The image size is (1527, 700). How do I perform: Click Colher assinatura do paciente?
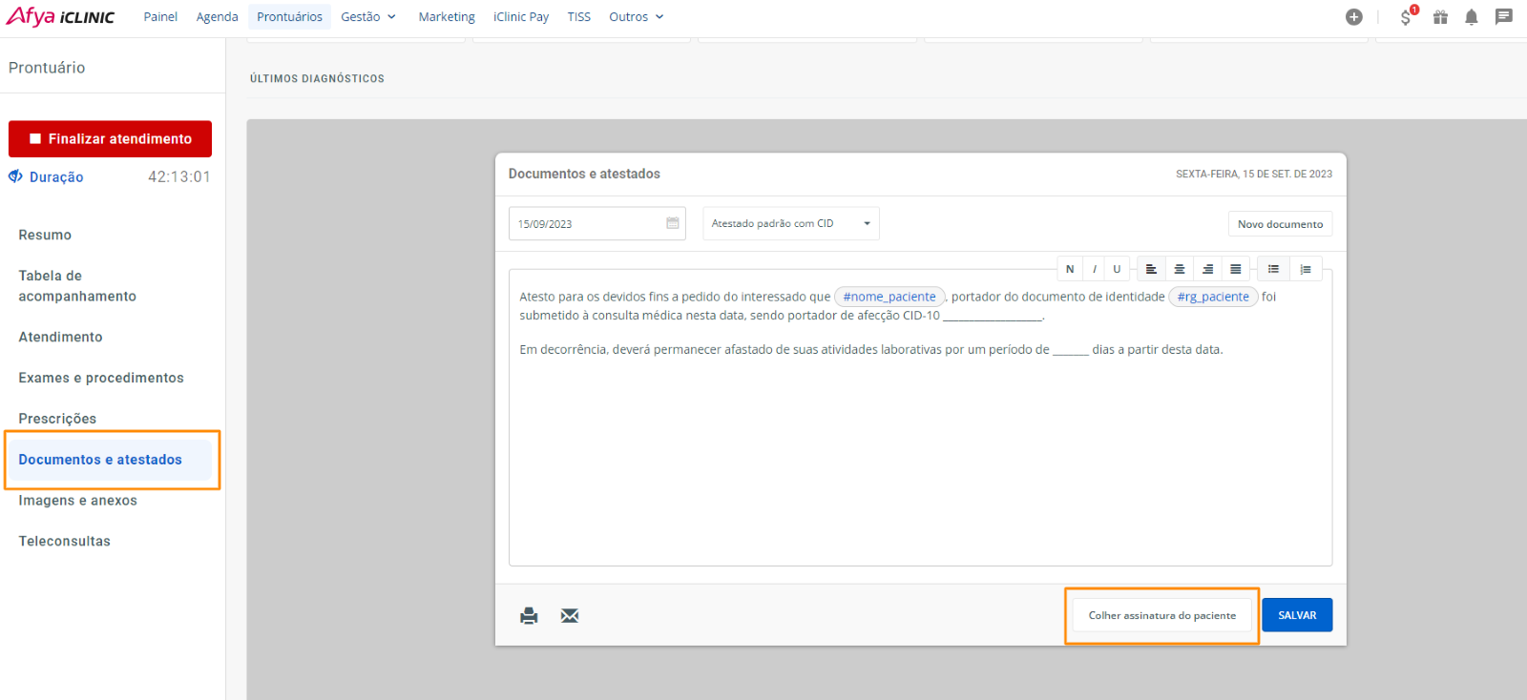point(1161,616)
